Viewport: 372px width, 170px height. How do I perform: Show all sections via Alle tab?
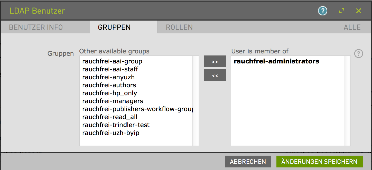[x=352, y=27]
